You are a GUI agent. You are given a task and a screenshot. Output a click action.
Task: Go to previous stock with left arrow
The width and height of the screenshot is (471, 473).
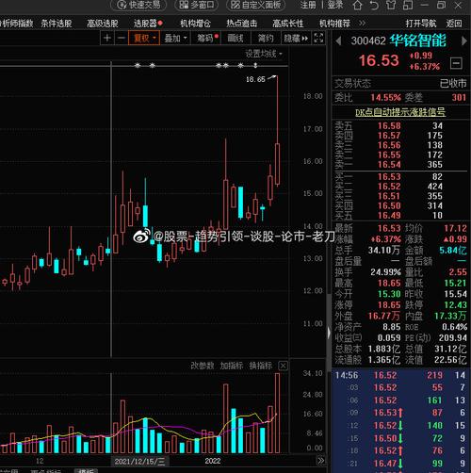338,41
